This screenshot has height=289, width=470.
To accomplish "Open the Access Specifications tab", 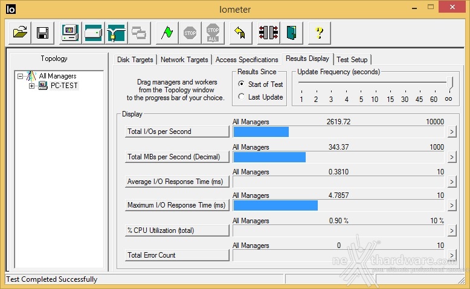I will tap(246, 60).
